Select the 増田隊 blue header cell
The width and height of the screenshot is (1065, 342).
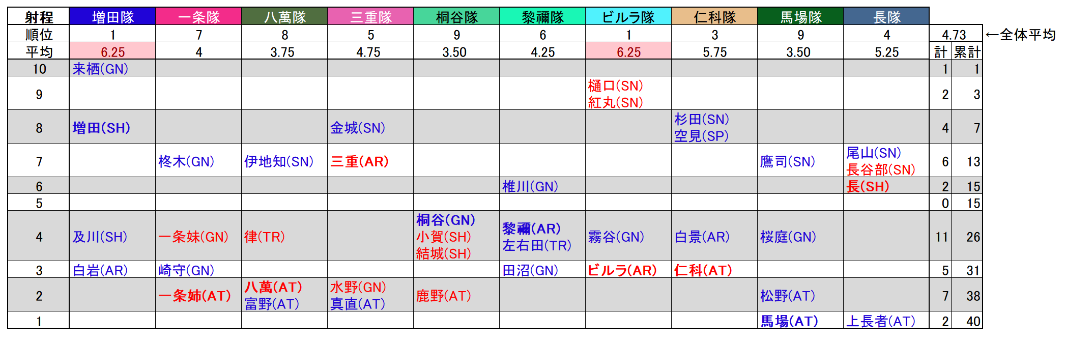click(112, 17)
